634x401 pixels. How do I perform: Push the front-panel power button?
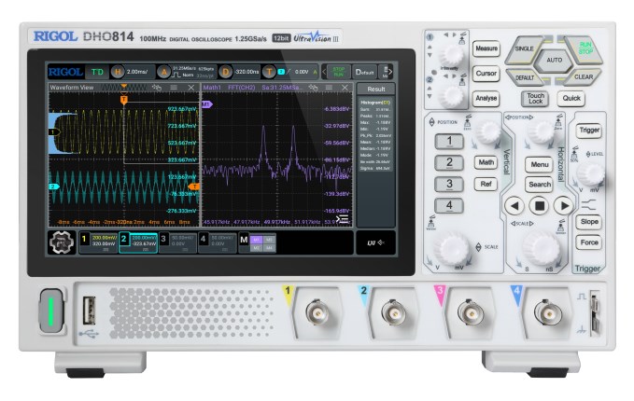(x=51, y=311)
